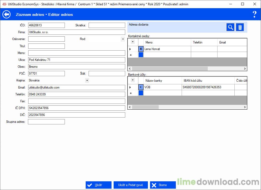This screenshot has height=190, width=261.
Task: Remove contact Lena Horvat with X button
Action: (141, 49)
